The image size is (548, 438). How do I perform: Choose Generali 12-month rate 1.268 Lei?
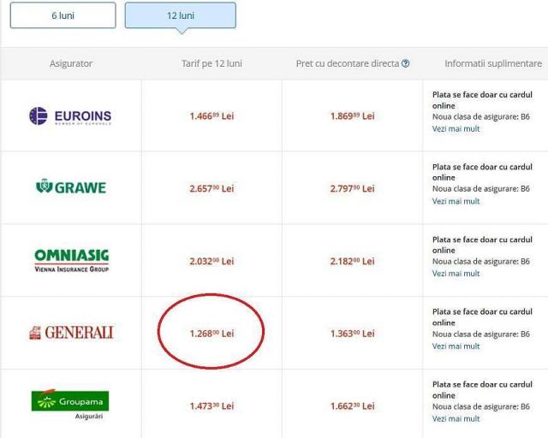coord(211,333)
